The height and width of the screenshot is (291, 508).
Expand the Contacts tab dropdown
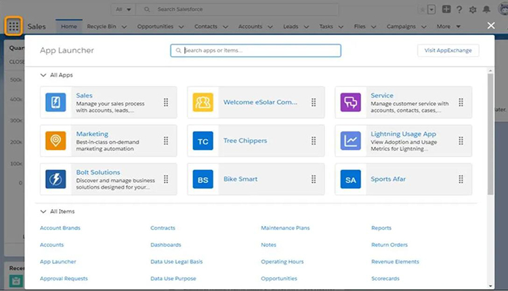tap(226, 27)
